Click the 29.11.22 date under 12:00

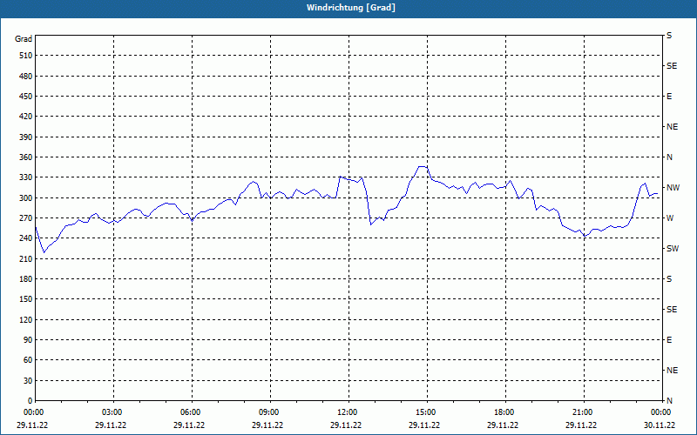[x=345, y=425]
